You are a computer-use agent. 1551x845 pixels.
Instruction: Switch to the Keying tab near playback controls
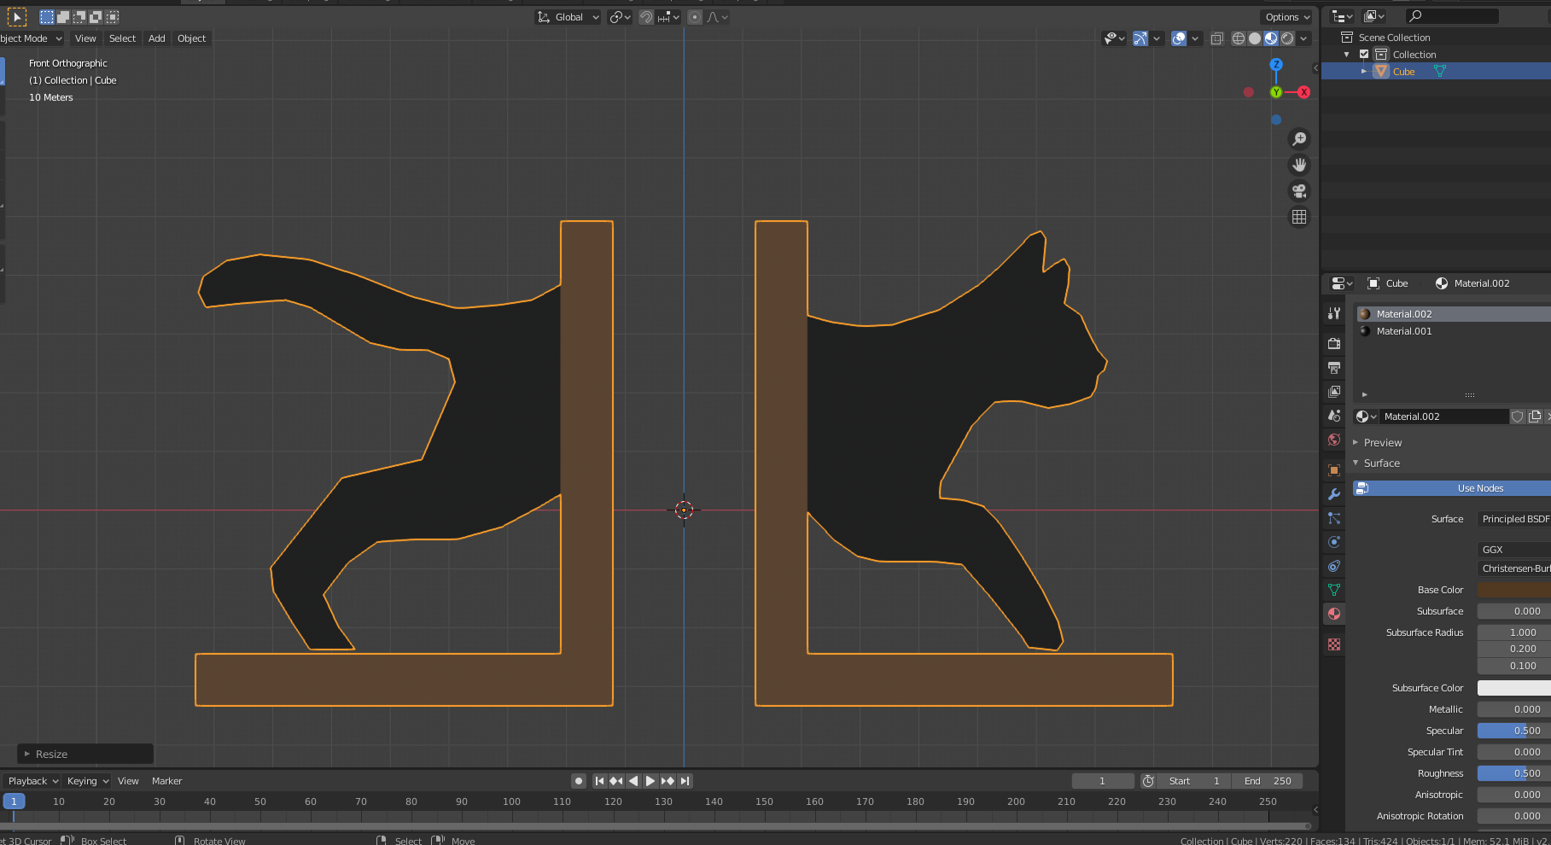click(x=82, y=780)
